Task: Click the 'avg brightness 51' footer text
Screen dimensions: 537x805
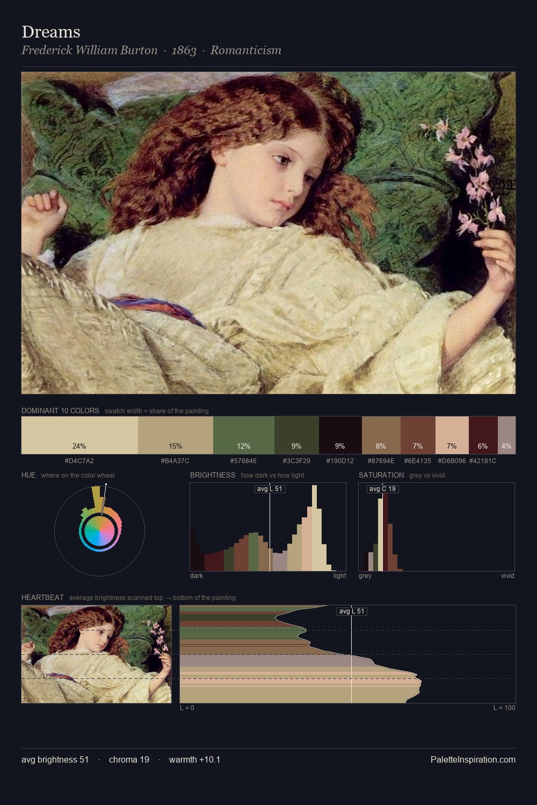Action: 55,759
